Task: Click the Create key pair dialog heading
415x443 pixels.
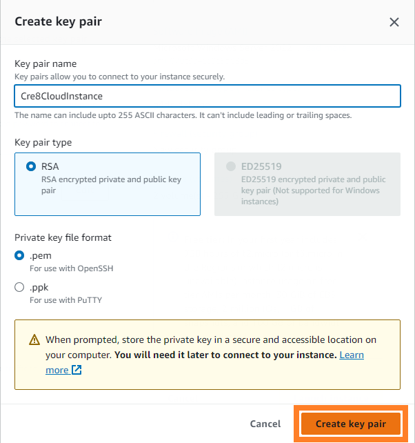Action: click(59, 21)
